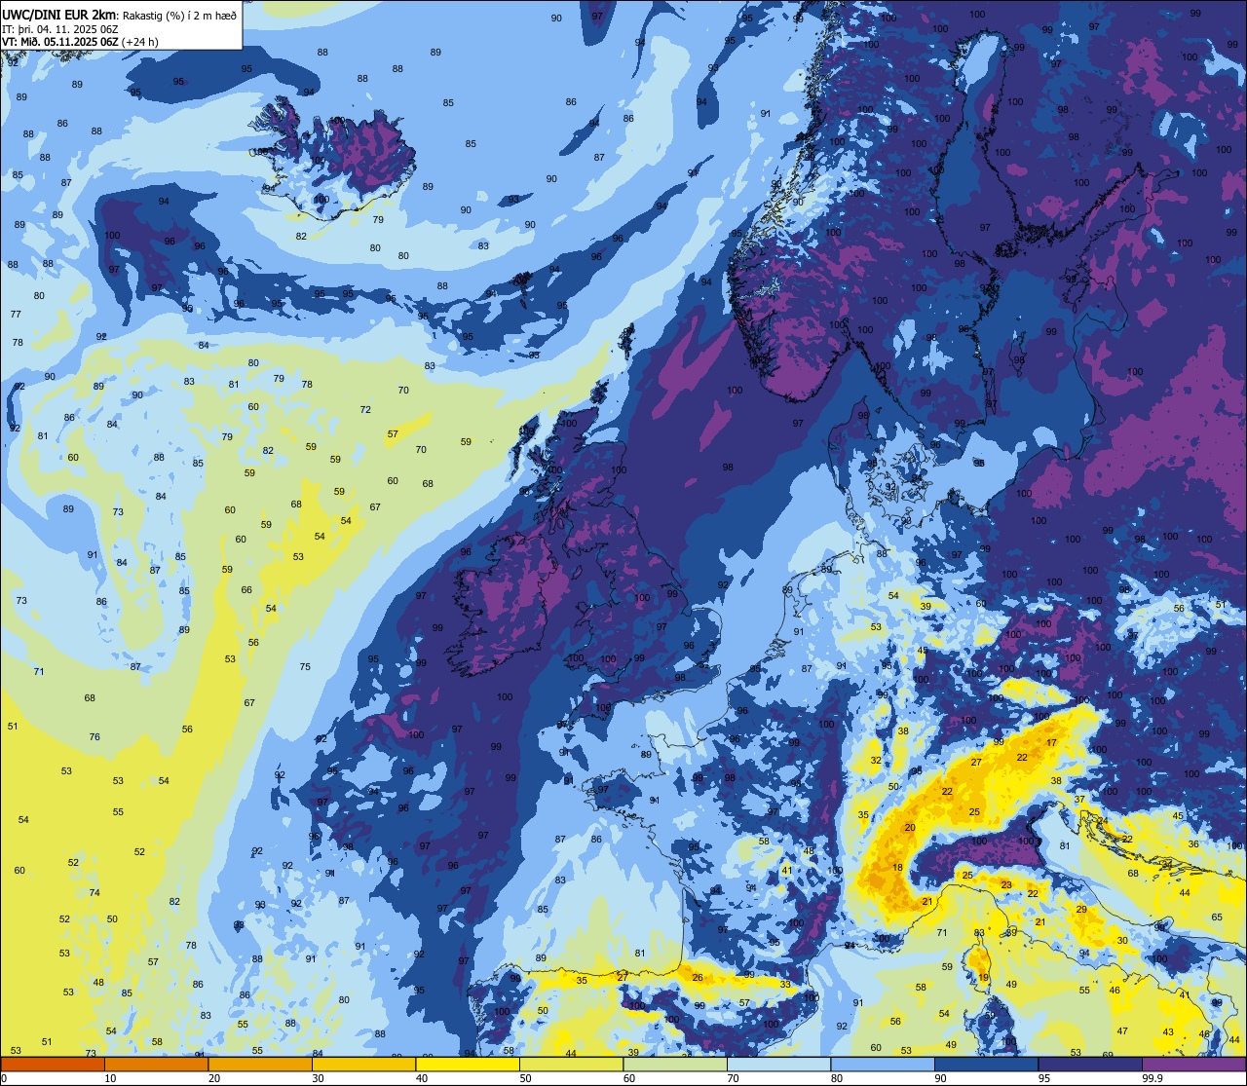This screenshot has height=1086, width=1247.
Task: Click the humidity value "65" on the map
Action: [1217, 917]
